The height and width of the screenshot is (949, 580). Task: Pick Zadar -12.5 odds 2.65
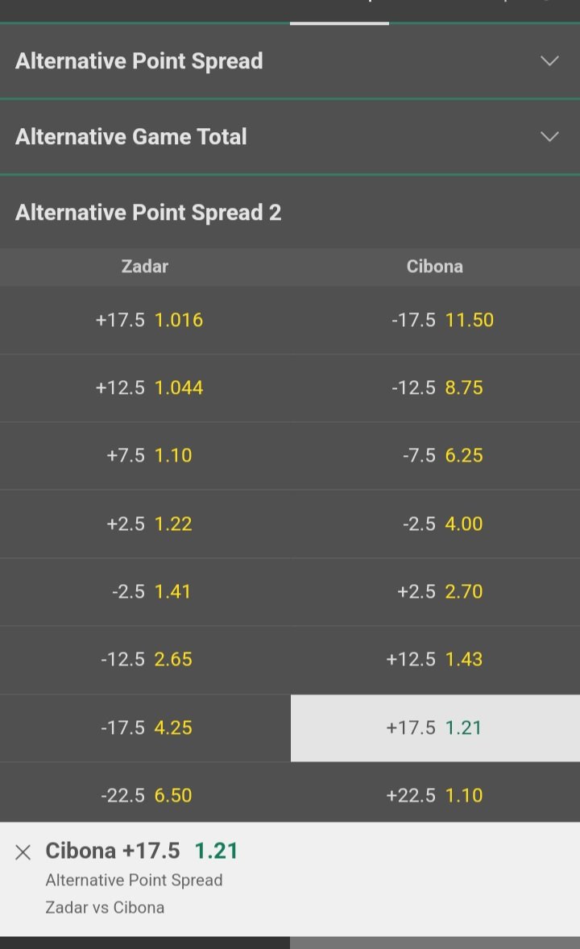(x=146, y=659)
